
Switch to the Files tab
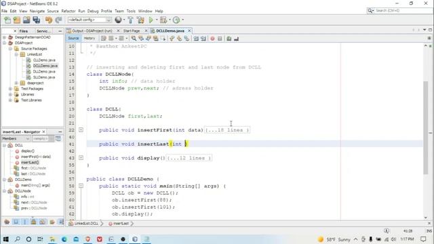point(24,31)
